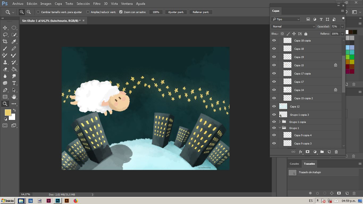Open the Imagen menu
This screenshot has height=204, width=363.
(46, 4)
